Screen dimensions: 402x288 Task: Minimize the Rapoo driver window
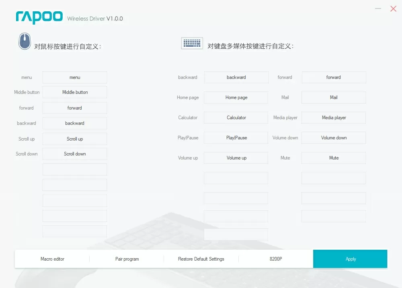coord(378,8)
